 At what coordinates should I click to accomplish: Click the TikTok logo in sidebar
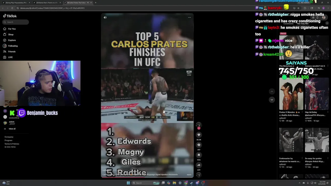pos(10,16)
